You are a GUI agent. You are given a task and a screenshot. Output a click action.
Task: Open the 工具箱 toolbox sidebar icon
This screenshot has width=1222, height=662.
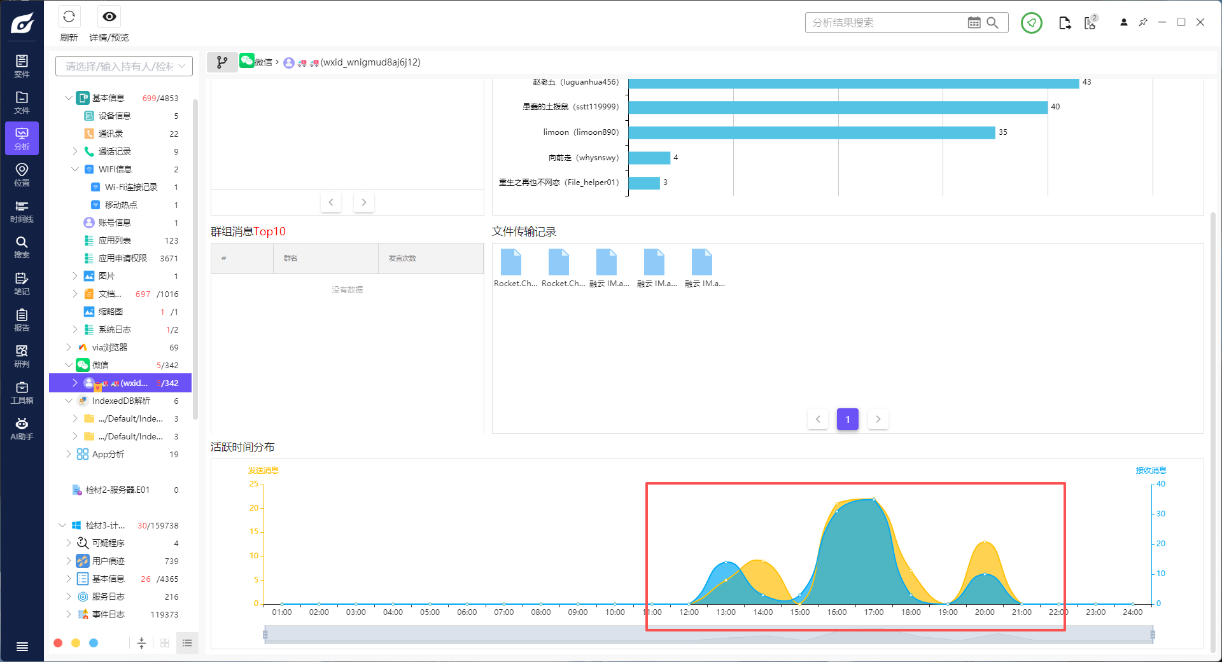point(22,393)
